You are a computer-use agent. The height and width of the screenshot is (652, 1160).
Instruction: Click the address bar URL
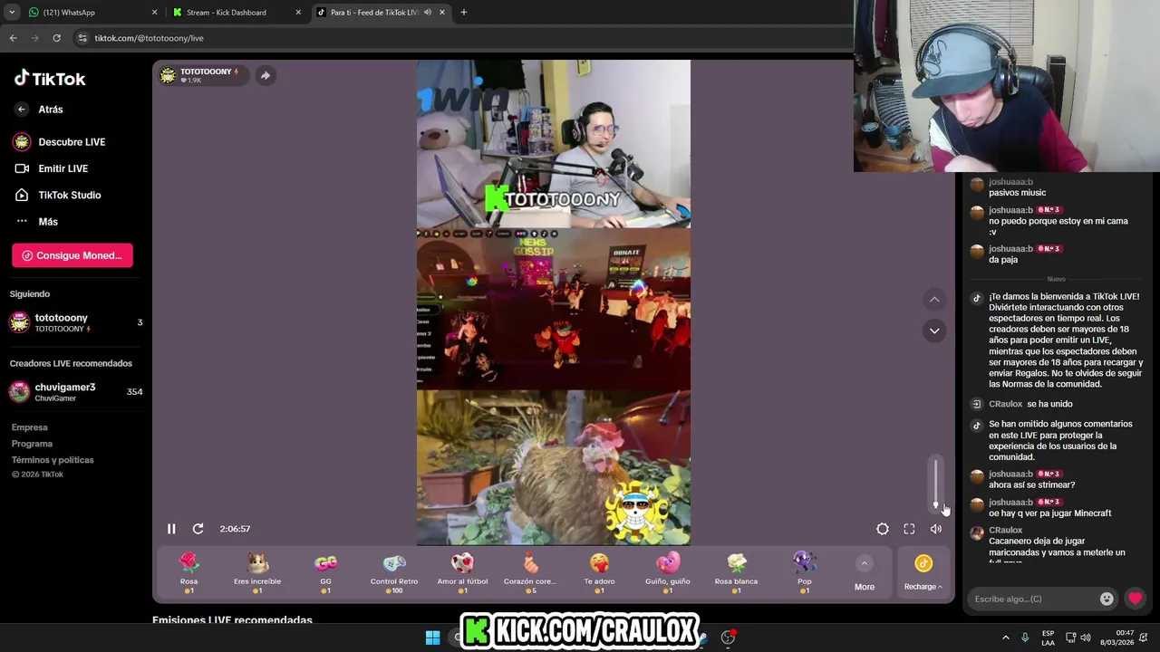[149, 38]
